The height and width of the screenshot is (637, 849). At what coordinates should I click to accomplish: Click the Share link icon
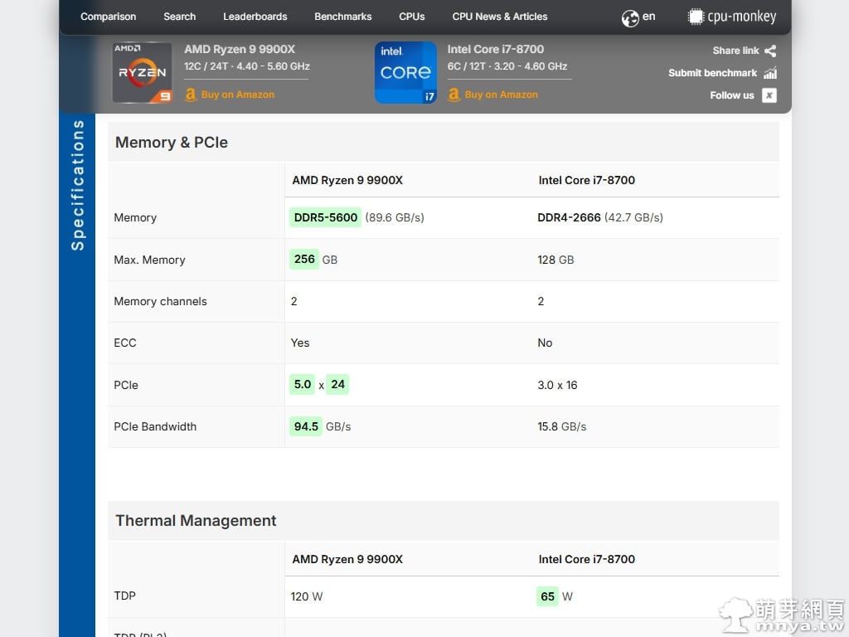(x=770, y=51)
